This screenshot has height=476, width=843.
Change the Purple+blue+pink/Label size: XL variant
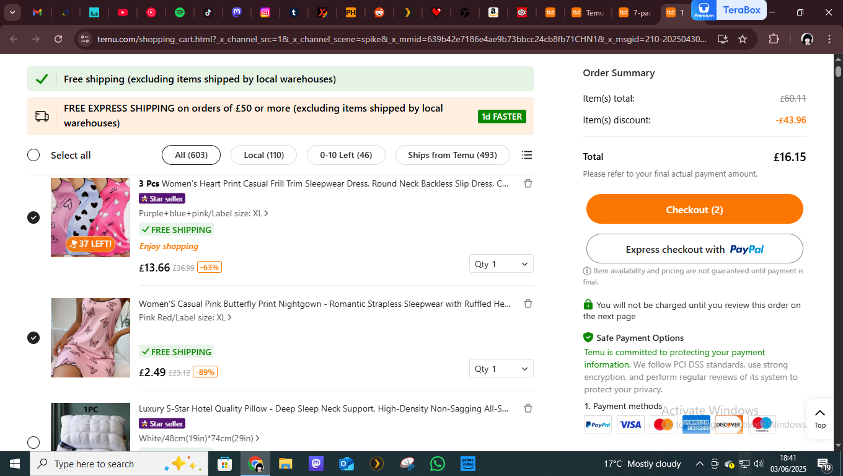tap(203, 213)
